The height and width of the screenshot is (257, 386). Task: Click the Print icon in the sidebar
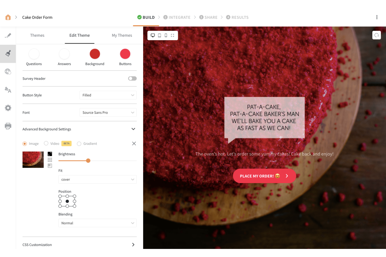click(8, 126)
